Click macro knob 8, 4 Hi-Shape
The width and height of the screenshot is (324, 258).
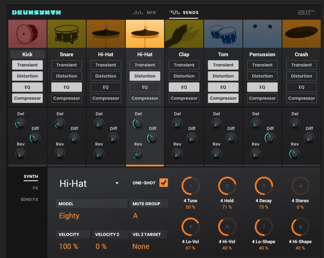pos(300,227)
